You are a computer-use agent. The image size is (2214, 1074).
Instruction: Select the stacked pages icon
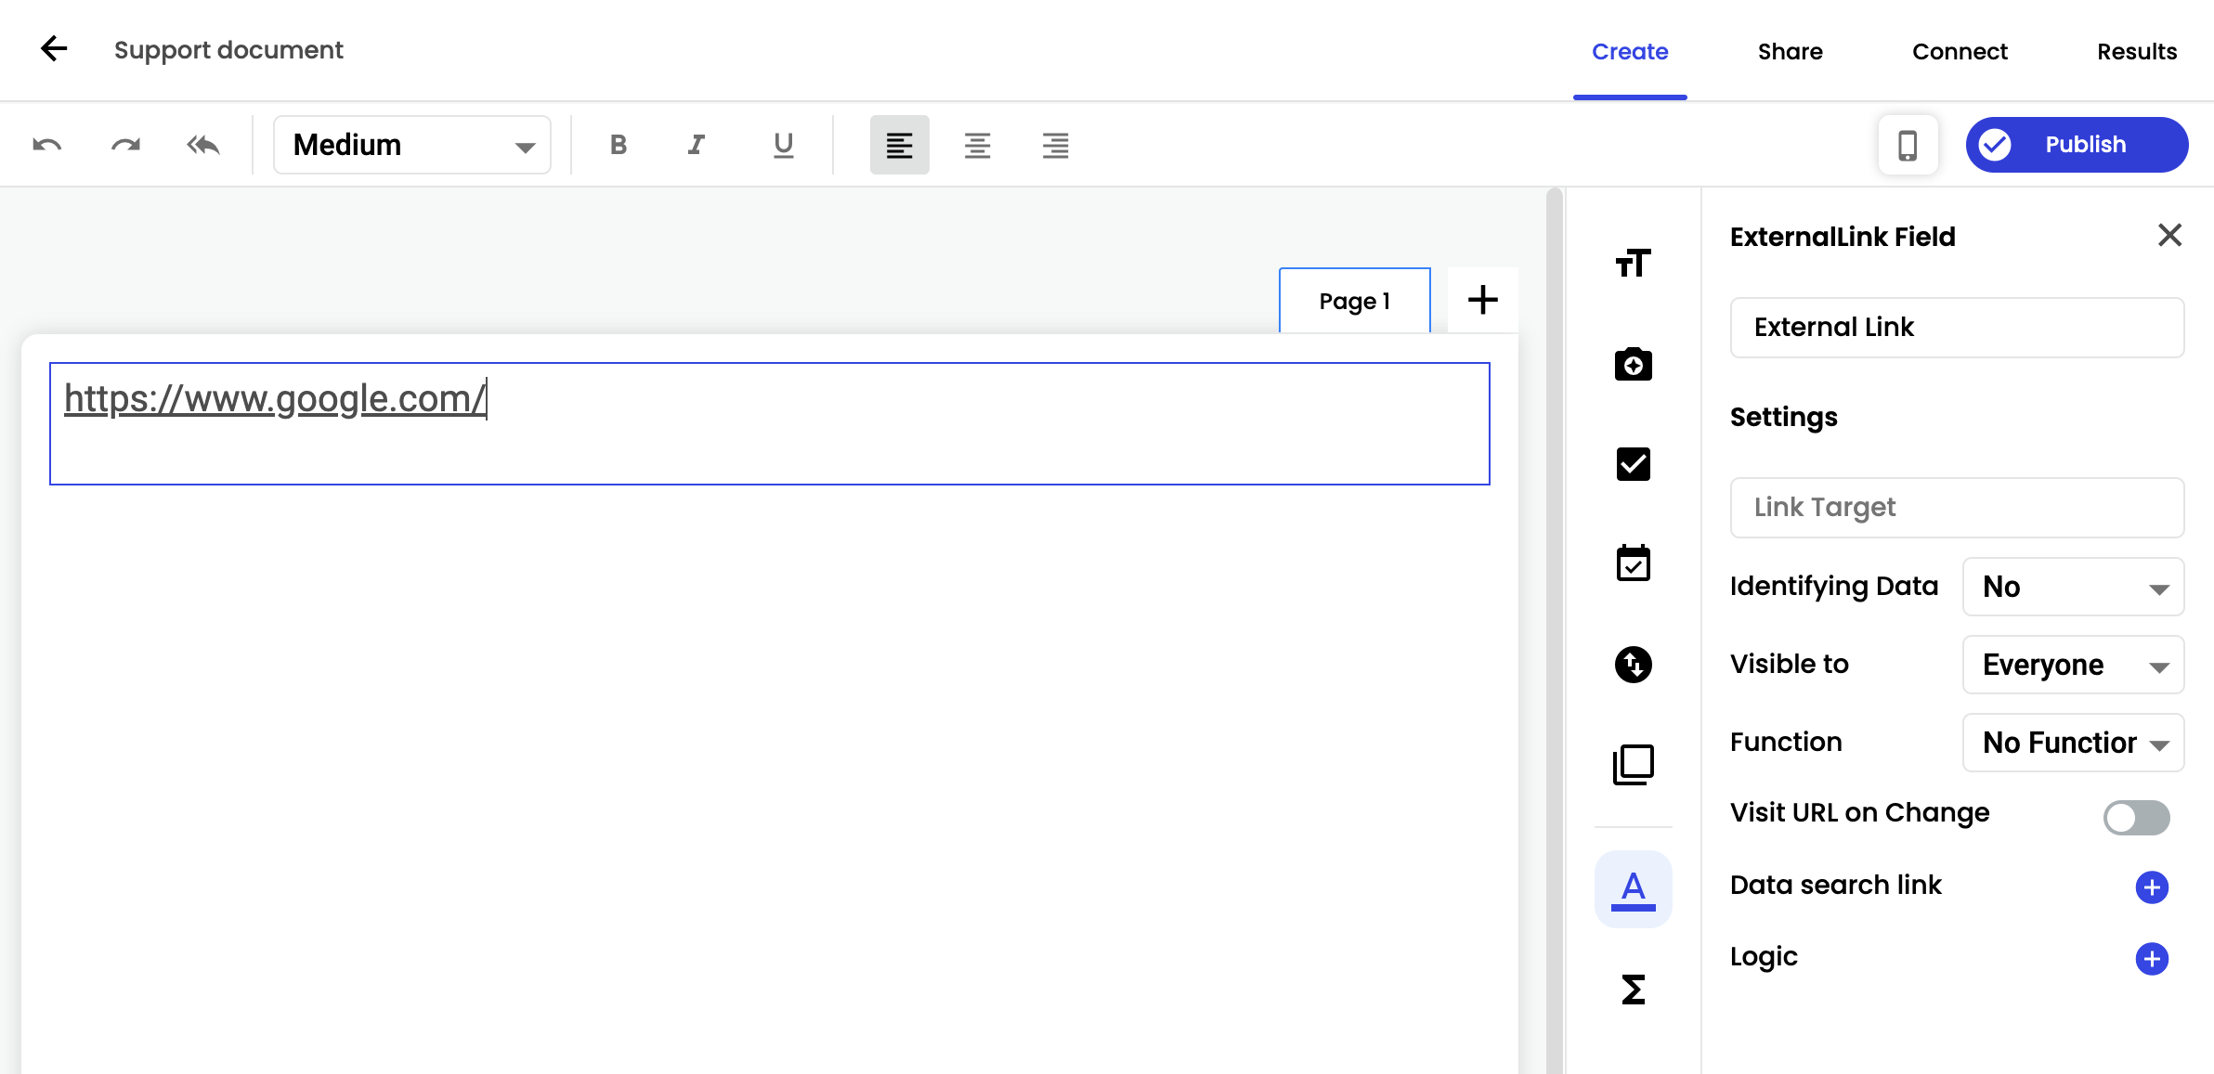(1633, 765)
